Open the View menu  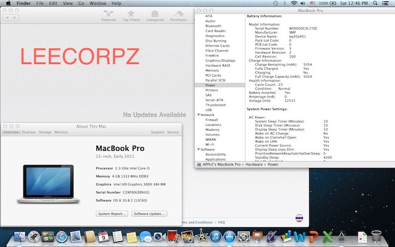pos(67,3)
